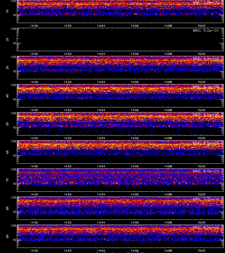Click inside the 4R spectrogram plot area
Viewport: 225px width, 253px height.
(x=120, y=96)
